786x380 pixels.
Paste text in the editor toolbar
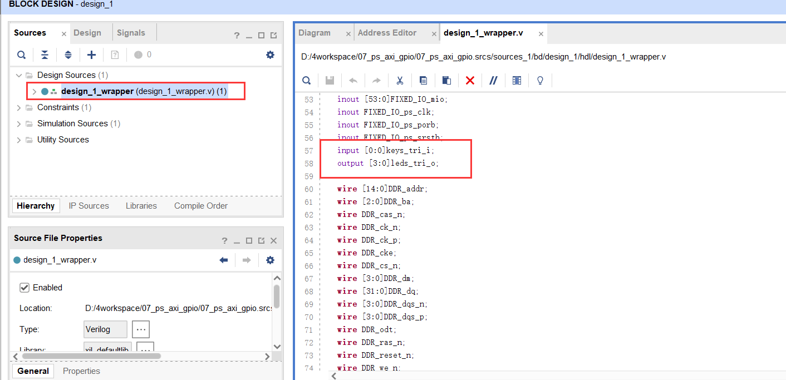coord(446,80)
